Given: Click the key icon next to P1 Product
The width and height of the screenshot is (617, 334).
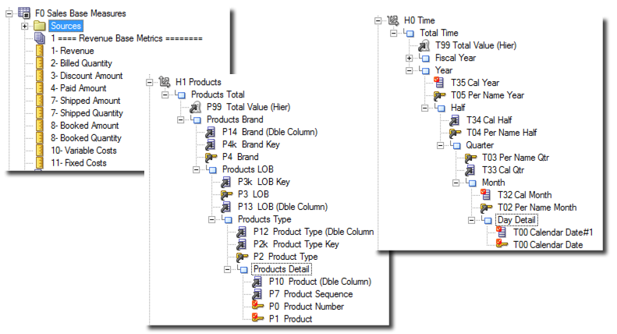Looking at the screenshot, I should click(257, 318).
